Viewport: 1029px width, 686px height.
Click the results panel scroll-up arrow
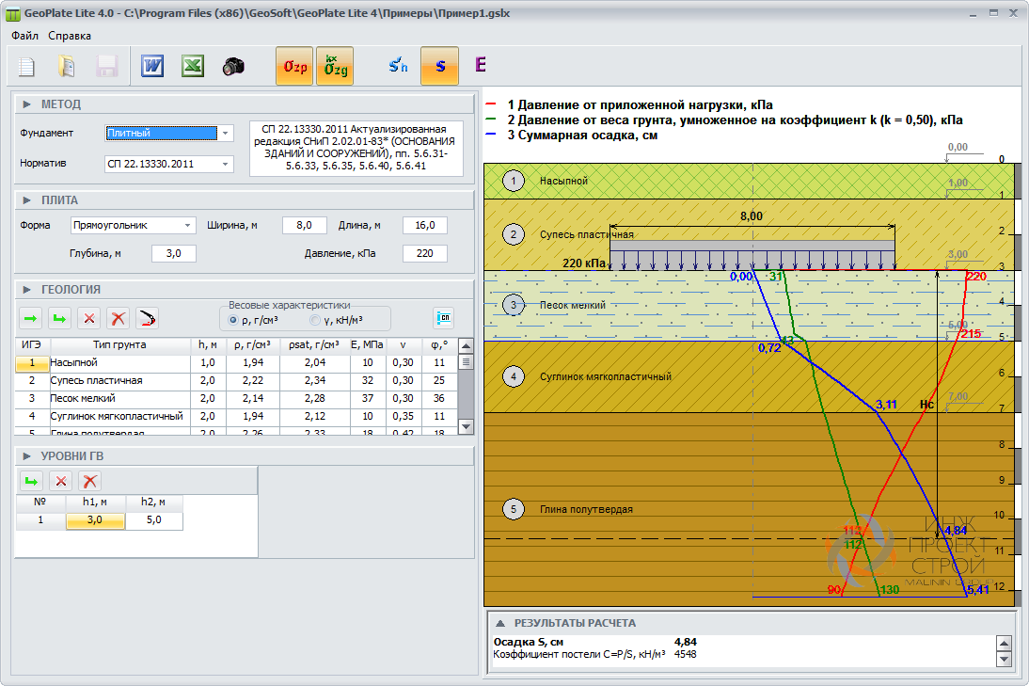[x=1004, y=644]
